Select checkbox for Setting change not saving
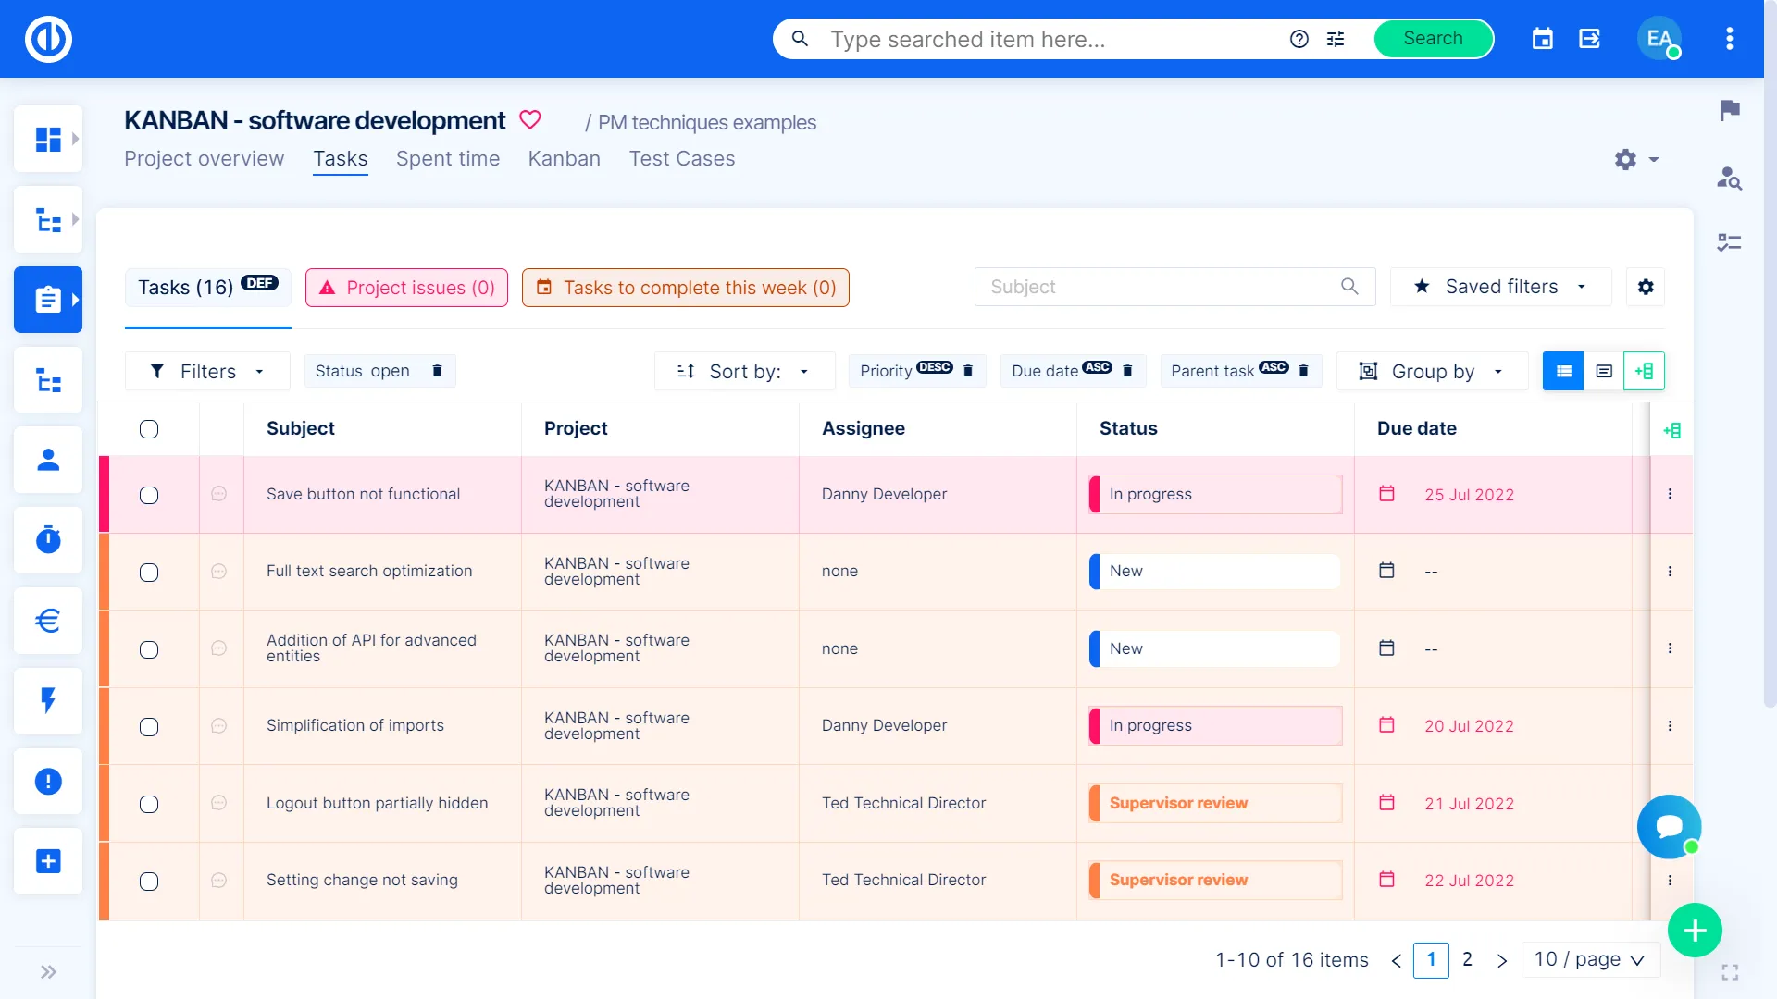The image size is (1777, 999). tap(149, 882)
